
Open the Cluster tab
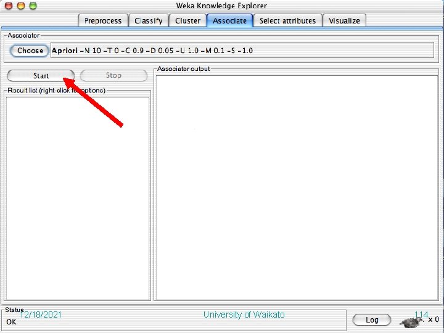pos(187,21)
